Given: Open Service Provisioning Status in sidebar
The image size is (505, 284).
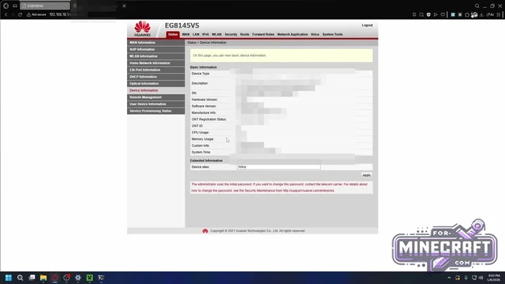Looking at the screenshot, I should [x=156, y=111].
